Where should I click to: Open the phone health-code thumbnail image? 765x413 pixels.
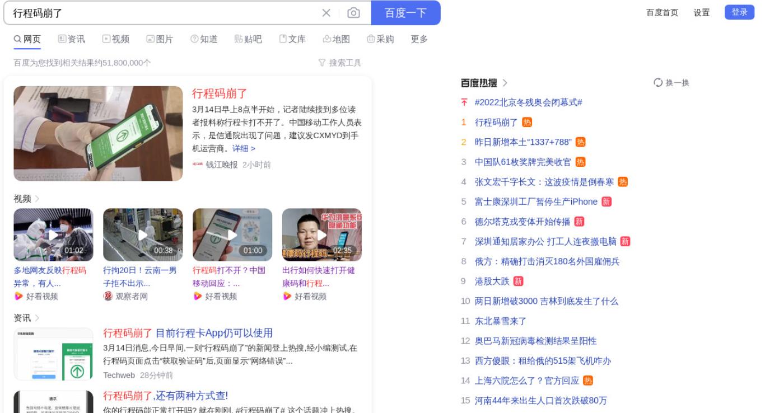point(98,133)
